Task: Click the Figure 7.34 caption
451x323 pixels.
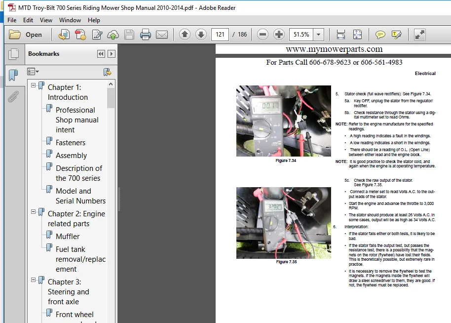Action: point(286,161)
